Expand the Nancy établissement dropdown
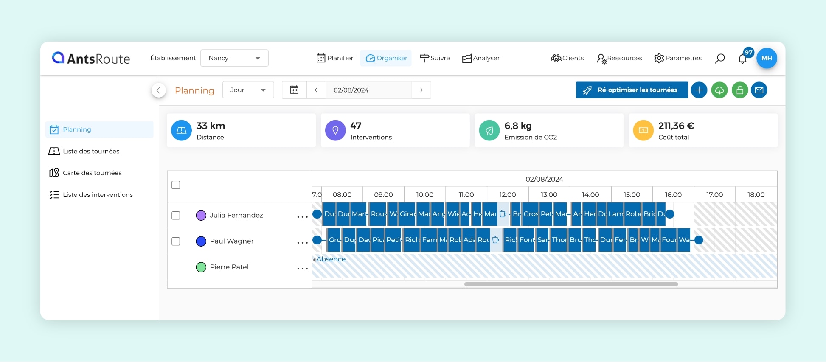The height and width of the screenshot is (362, 826). [234, 58]
